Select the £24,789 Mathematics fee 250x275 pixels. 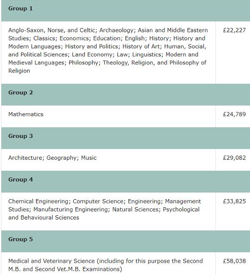[234, 114]
